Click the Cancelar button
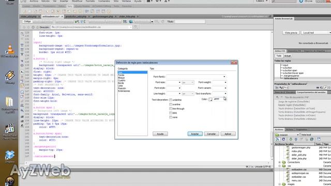Screen dimensions: 331x186 [x=212, y=134]
